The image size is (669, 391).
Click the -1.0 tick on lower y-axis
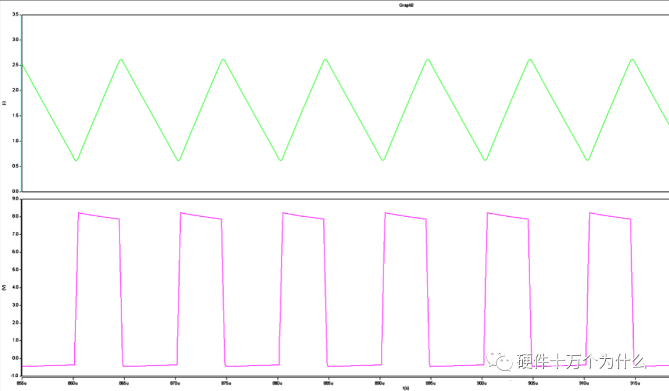coord(15,376)
